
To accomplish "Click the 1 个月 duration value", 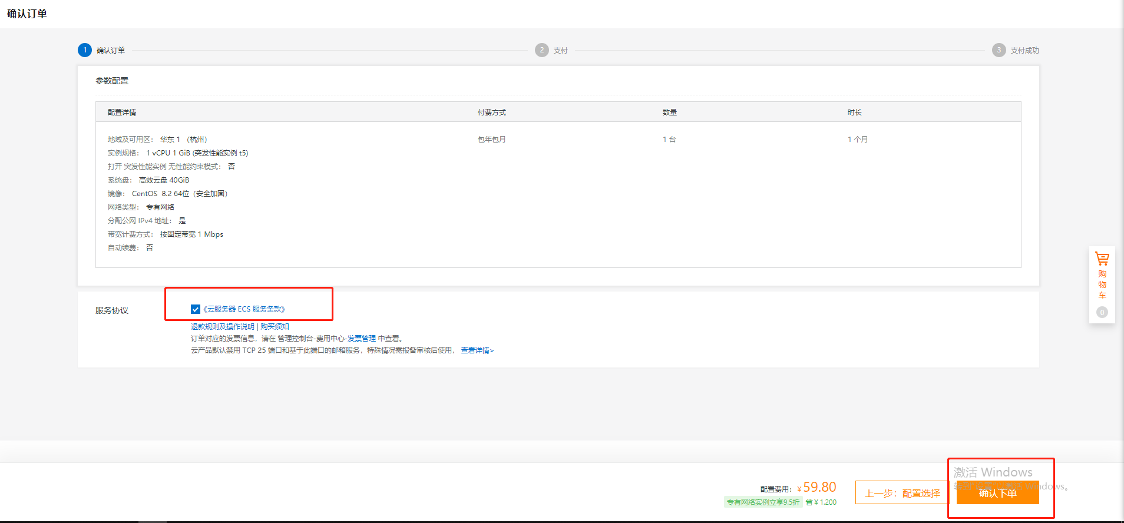I will click(x=858, y=140).
